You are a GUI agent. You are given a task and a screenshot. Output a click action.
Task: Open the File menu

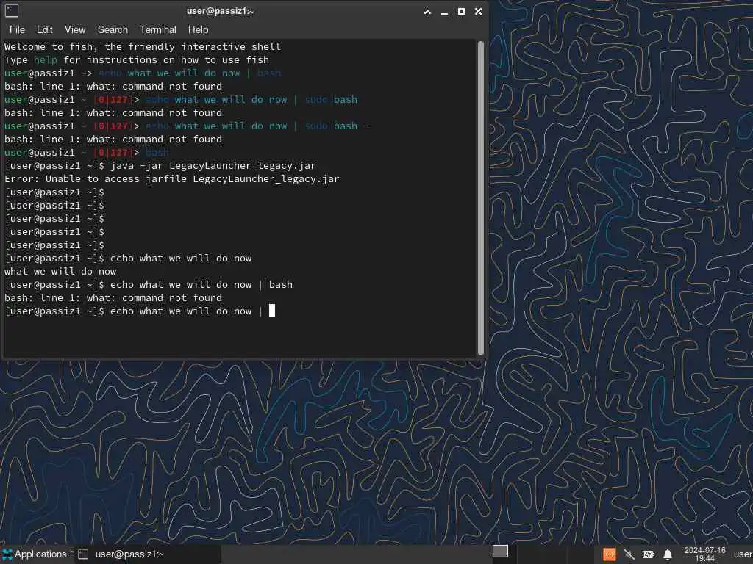18,29
